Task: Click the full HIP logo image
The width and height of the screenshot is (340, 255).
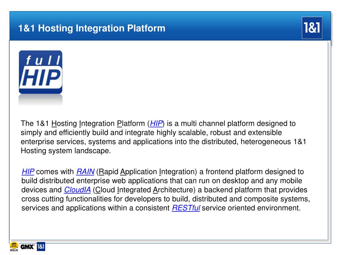Action: click(x=41, y=72)
